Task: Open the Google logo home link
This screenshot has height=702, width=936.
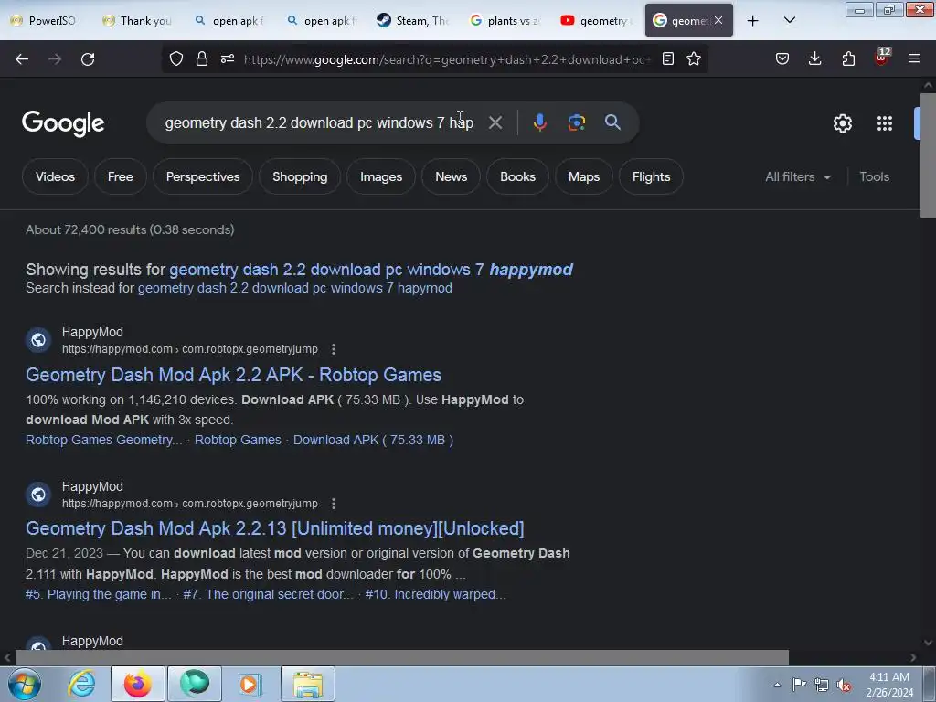Action: click(63, 123)
